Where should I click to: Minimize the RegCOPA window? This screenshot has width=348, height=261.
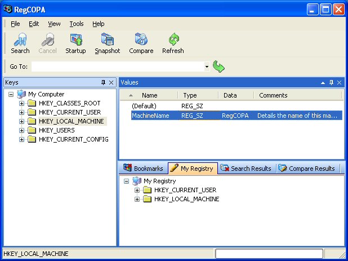click(x=313, y=10)
